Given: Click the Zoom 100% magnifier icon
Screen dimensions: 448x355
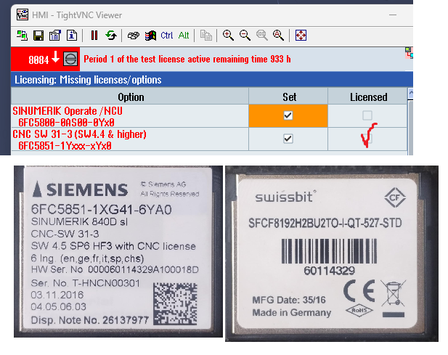Looking at the screenshot, I should tap(261, 36).
